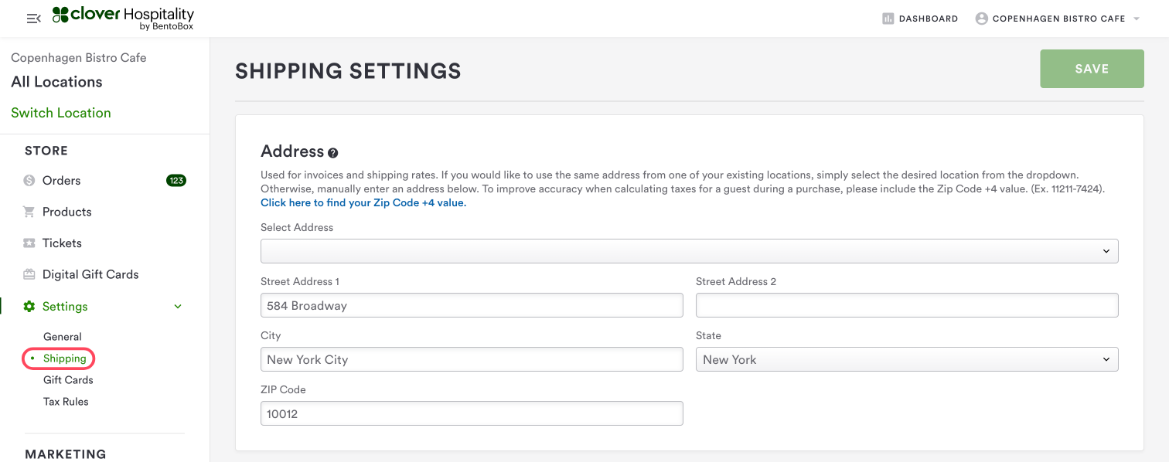Screen dimensions: 1169x462
Task: Open the State dropdown showing New York
Action: 906,359
